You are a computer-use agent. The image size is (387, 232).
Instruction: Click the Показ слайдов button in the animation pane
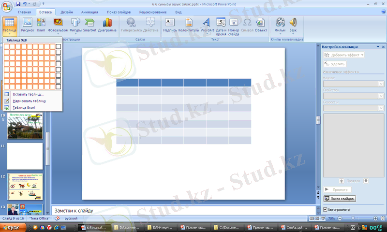coord(339,199)
